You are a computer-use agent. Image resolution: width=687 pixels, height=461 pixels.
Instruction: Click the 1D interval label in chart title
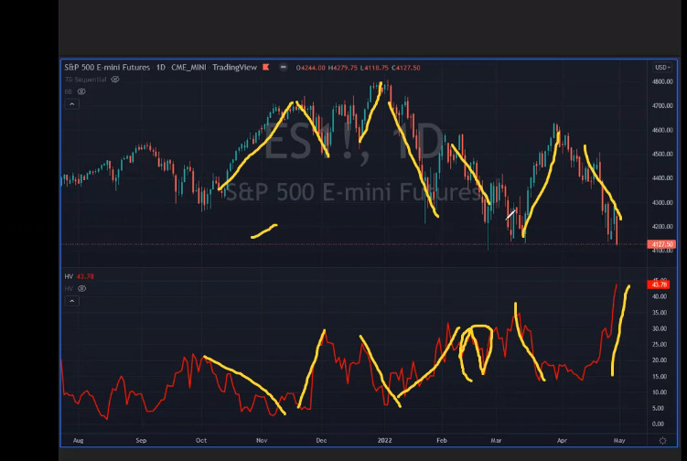(x=161, y=67)
